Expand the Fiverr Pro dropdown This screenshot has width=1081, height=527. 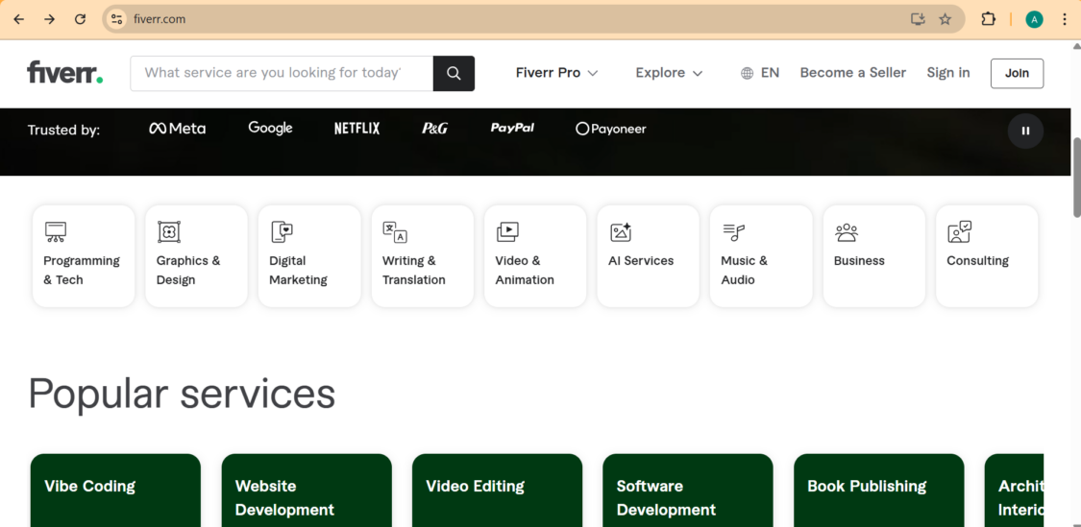(556, 73)
